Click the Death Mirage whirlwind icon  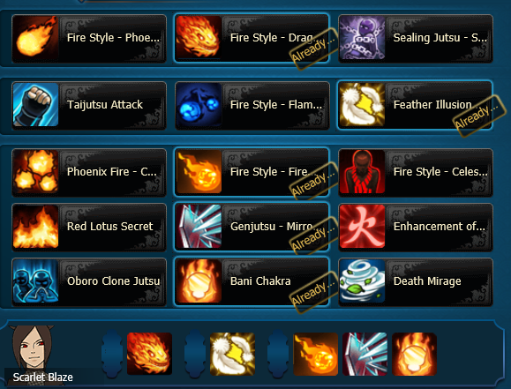pos(362,281)
